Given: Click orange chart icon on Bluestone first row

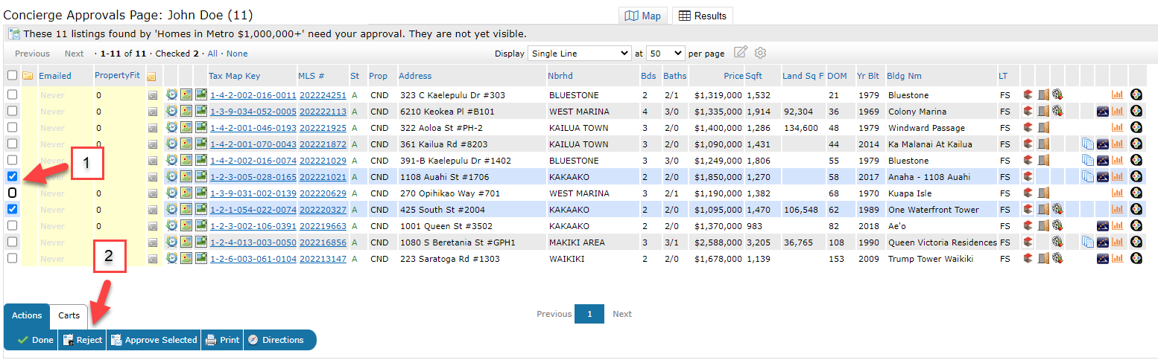Looking at the screenshot, I should (x=1117, y=95).
